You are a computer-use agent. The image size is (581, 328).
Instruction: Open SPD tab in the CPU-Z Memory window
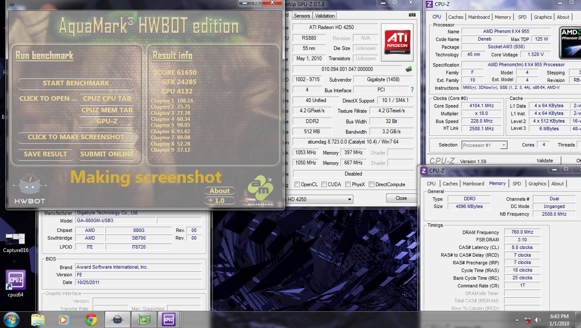516,184
